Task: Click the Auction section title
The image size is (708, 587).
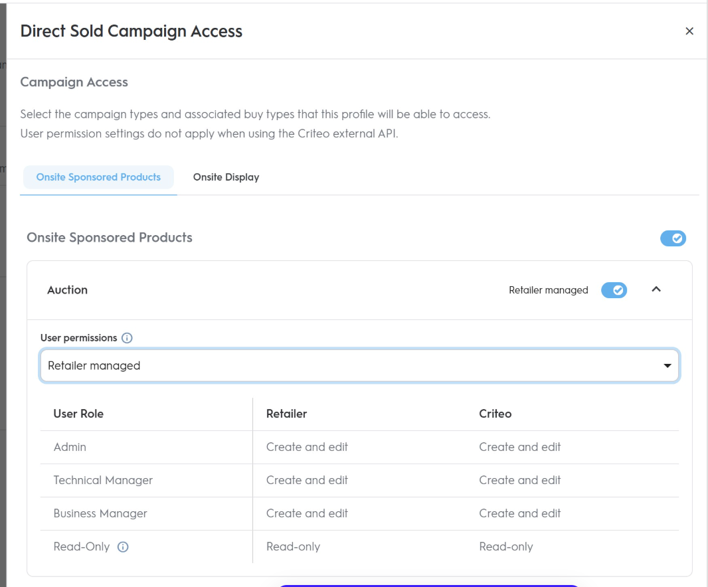Action: point(67,290)
